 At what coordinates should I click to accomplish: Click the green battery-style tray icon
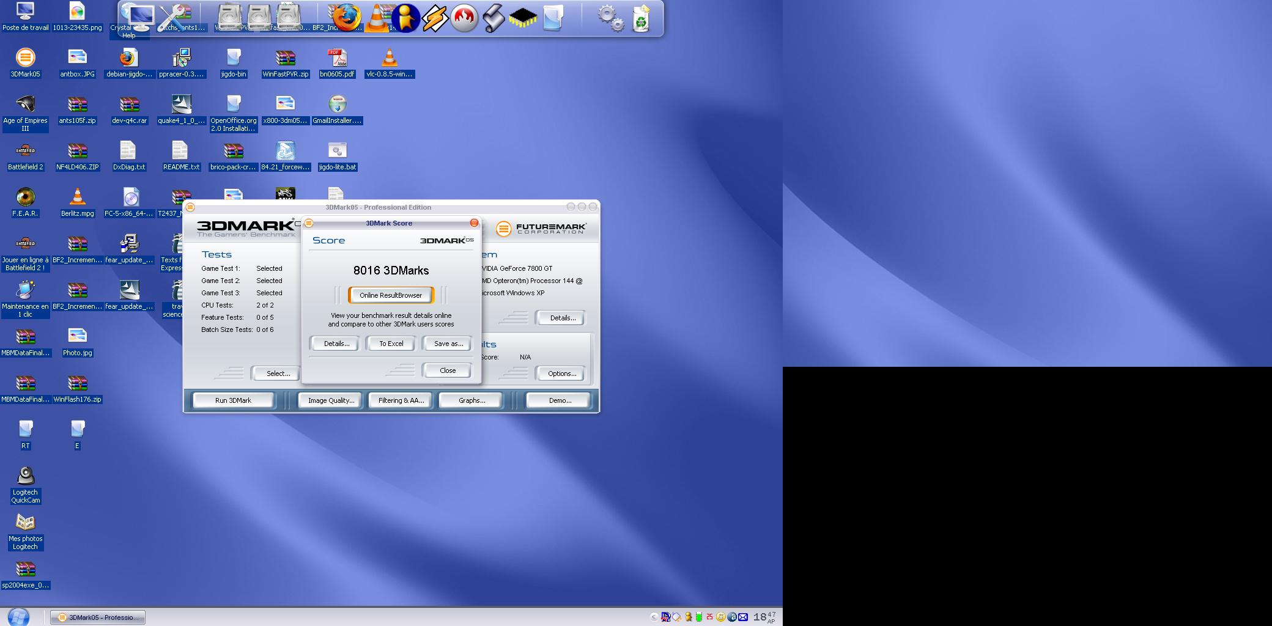(x=698, y=617)
